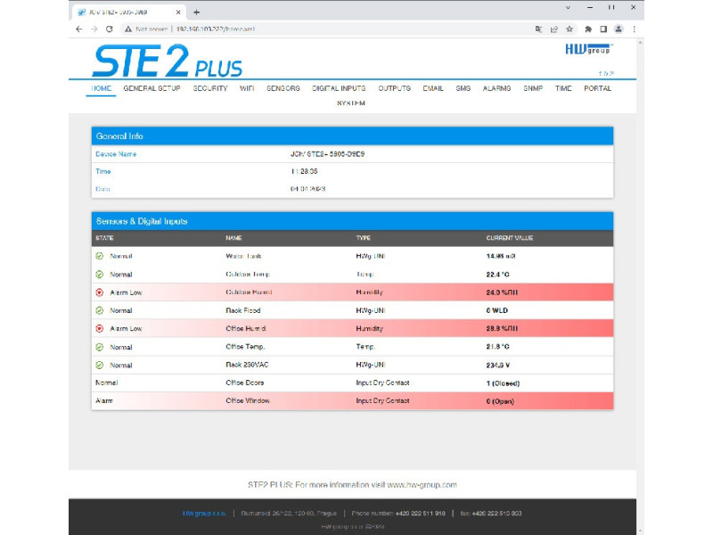Click the Office Window input name
This screenshot has width=713, height=535.
(248, 400)
